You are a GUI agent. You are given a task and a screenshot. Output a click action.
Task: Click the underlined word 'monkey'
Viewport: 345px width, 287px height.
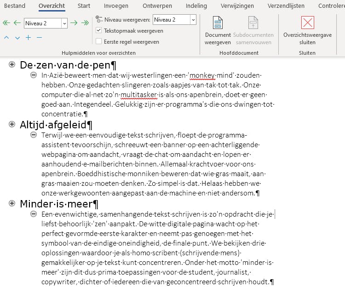[202, 75]
